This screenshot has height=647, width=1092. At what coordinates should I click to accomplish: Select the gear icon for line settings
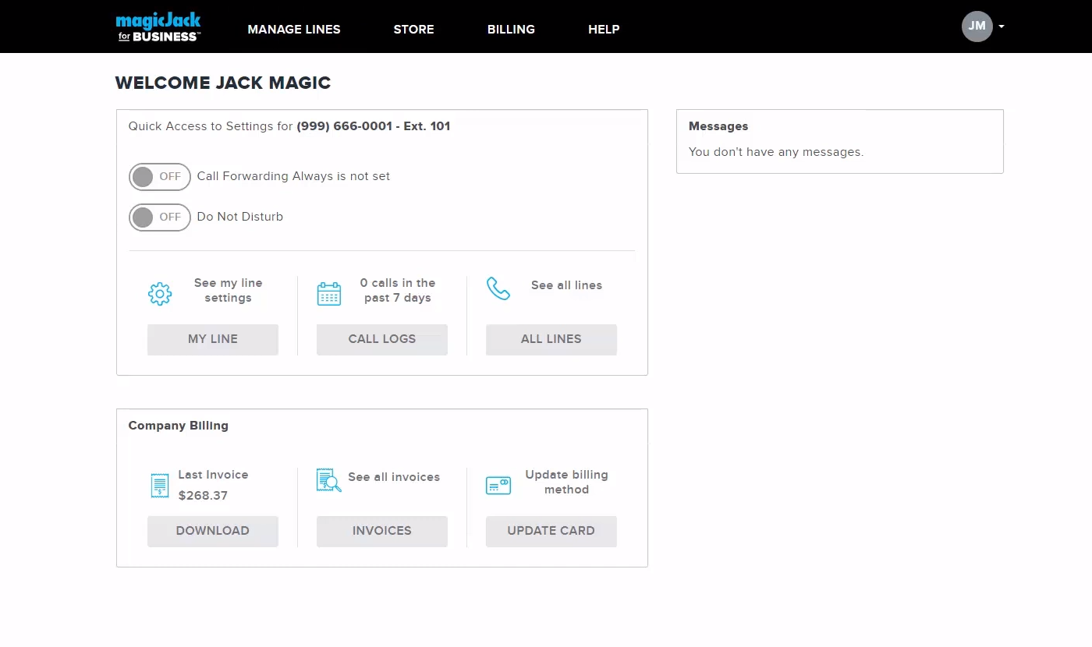(160, 293)
